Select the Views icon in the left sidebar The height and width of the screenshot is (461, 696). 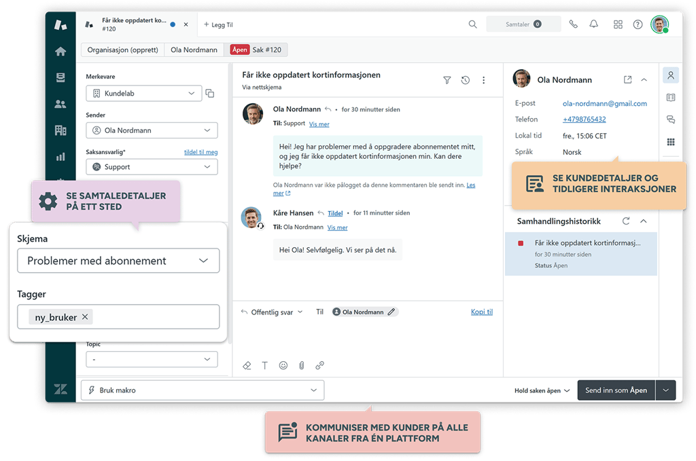coord(60,77)
